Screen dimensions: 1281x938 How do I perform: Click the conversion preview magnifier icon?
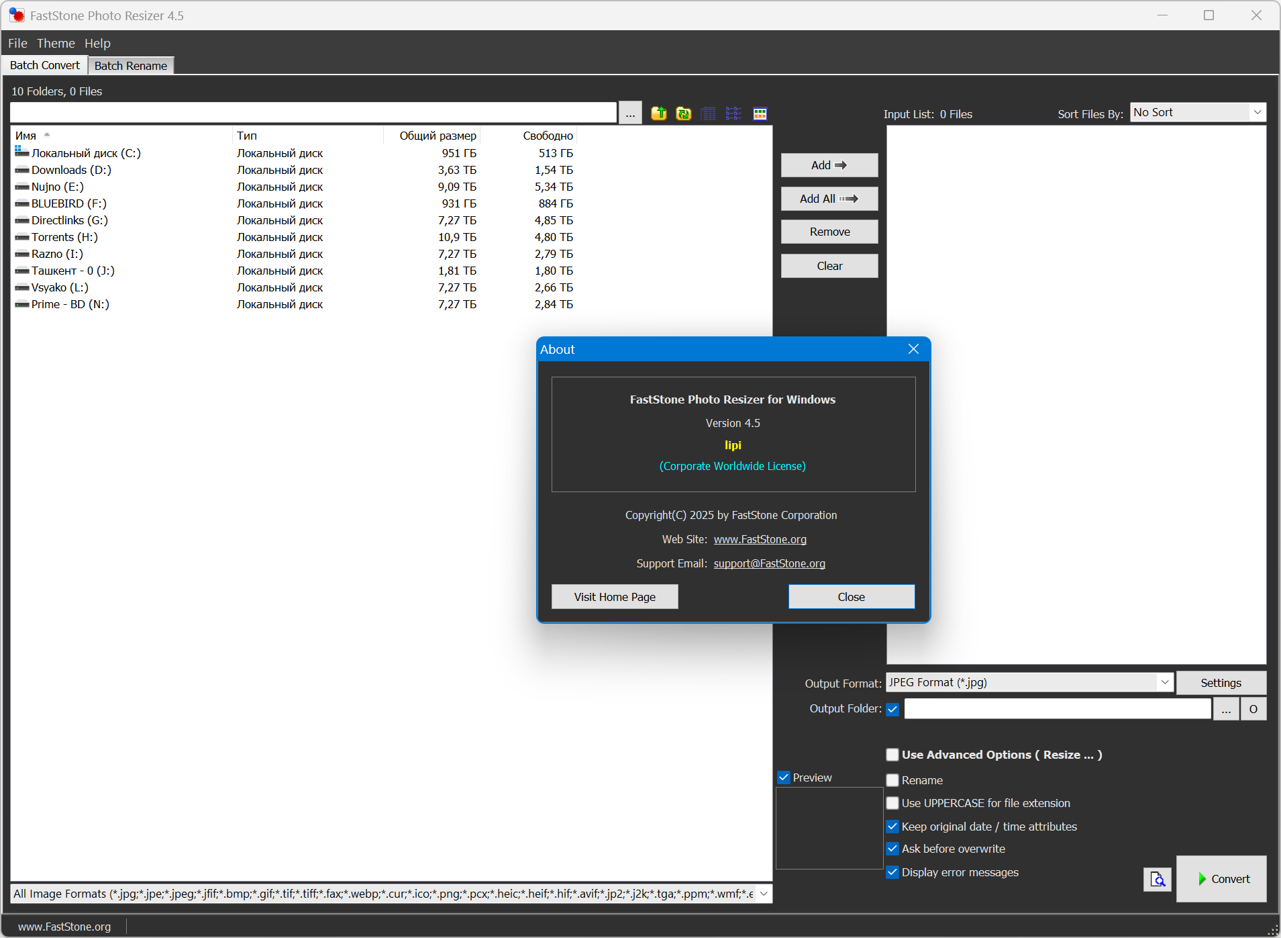1157,879
